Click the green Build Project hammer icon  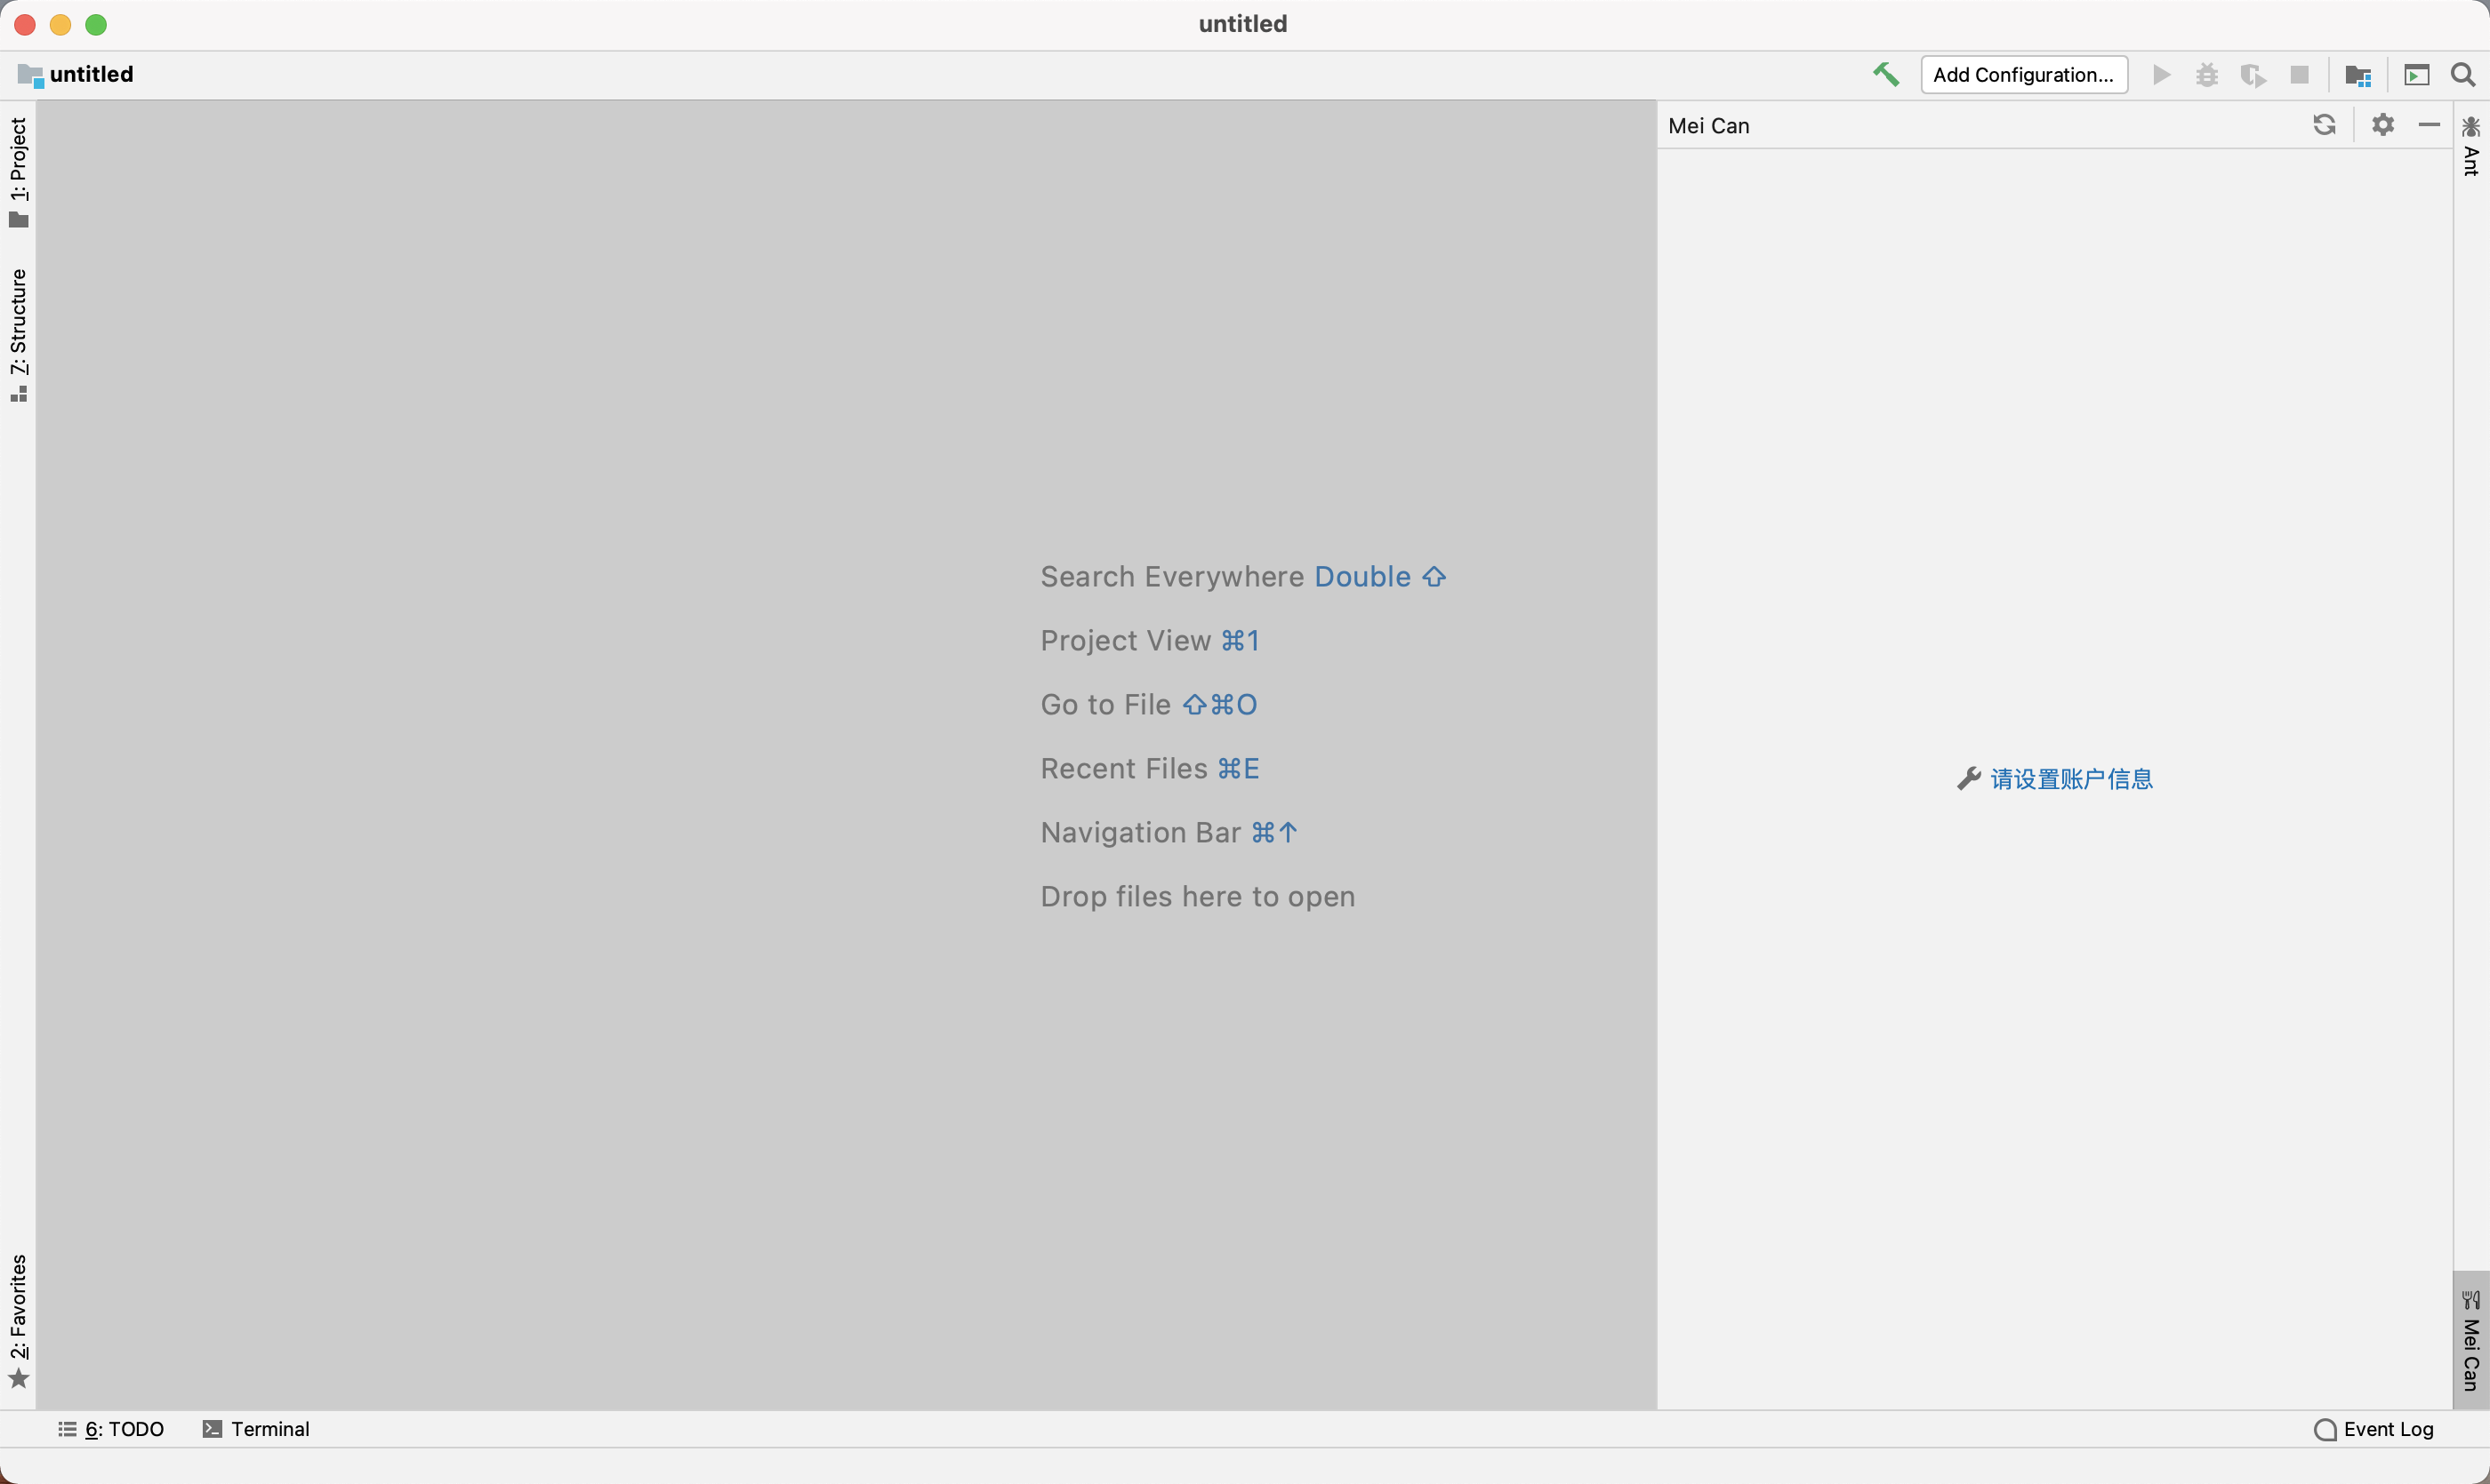pos(1885,75)
